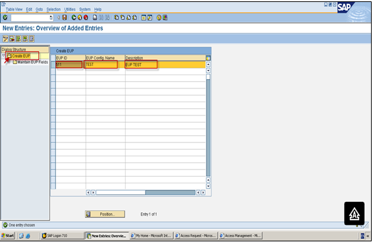Select the row selector for EUP ID 511
373x242 pixels.
tap(53, 65)
